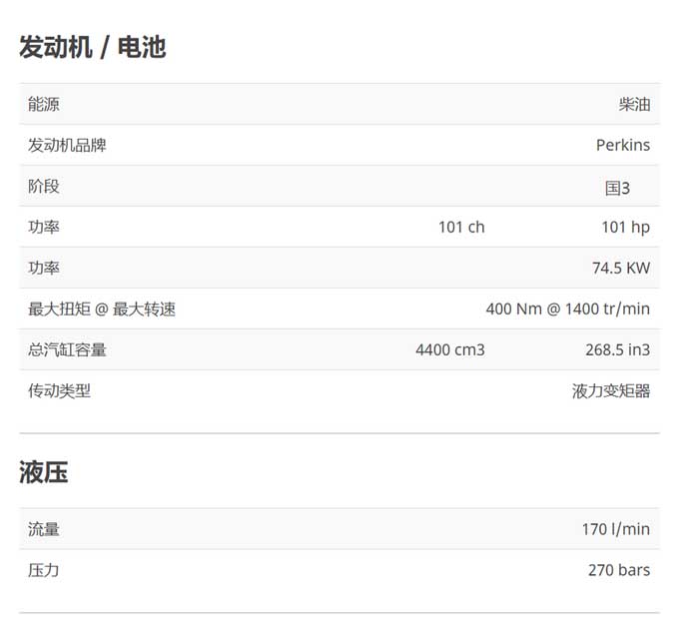Click the 101 hp power value

[x=625, y=227]
